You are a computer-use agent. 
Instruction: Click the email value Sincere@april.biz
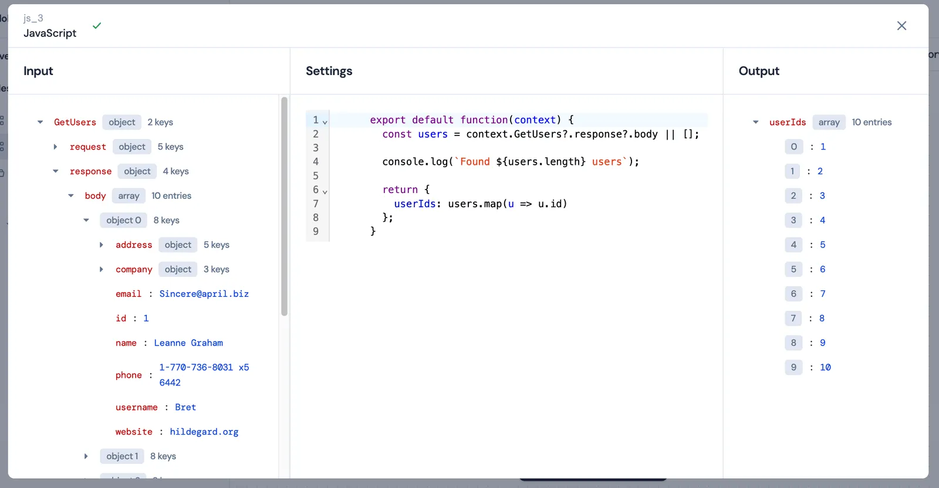204,294
